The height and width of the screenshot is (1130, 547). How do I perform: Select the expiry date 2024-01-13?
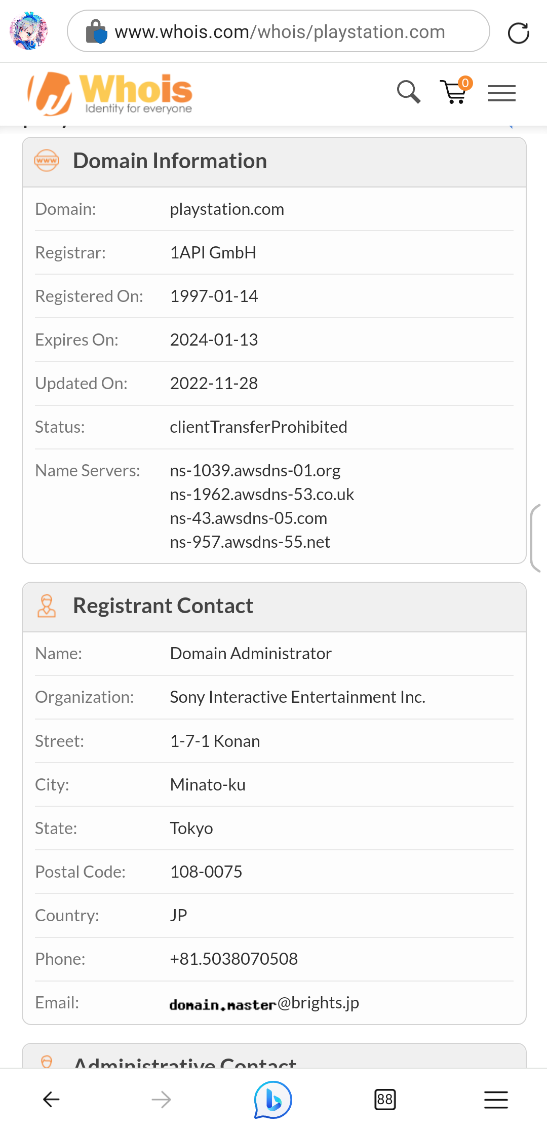(214, 340)
